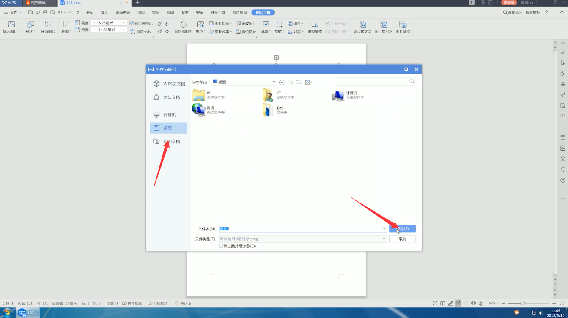The image size is (568, 318).
Task: Switch to the 开始 ribbon tab
Action: point(90,13)
